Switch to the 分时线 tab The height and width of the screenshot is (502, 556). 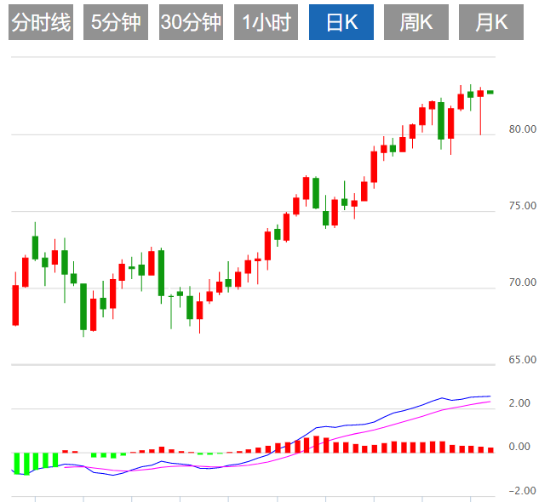[x=41, y=22]
